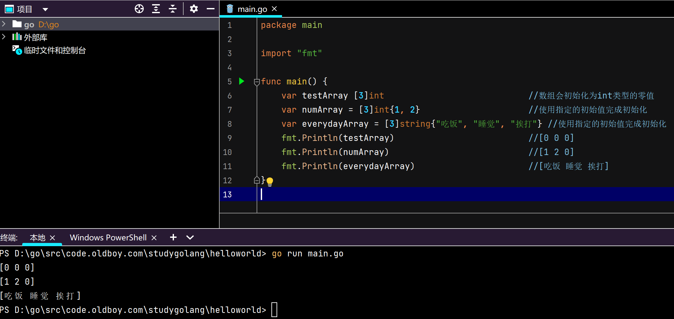Expand the 外部库 tree node

pos(4,37)
